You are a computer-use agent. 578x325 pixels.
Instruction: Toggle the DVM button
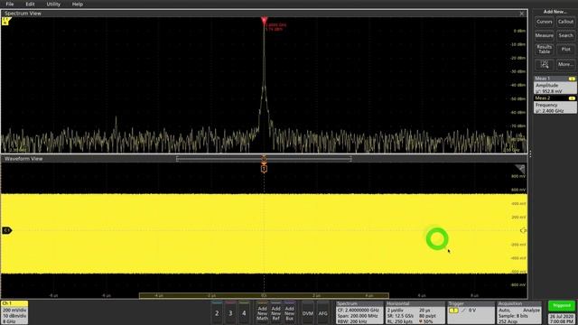[x=308, y=313]
